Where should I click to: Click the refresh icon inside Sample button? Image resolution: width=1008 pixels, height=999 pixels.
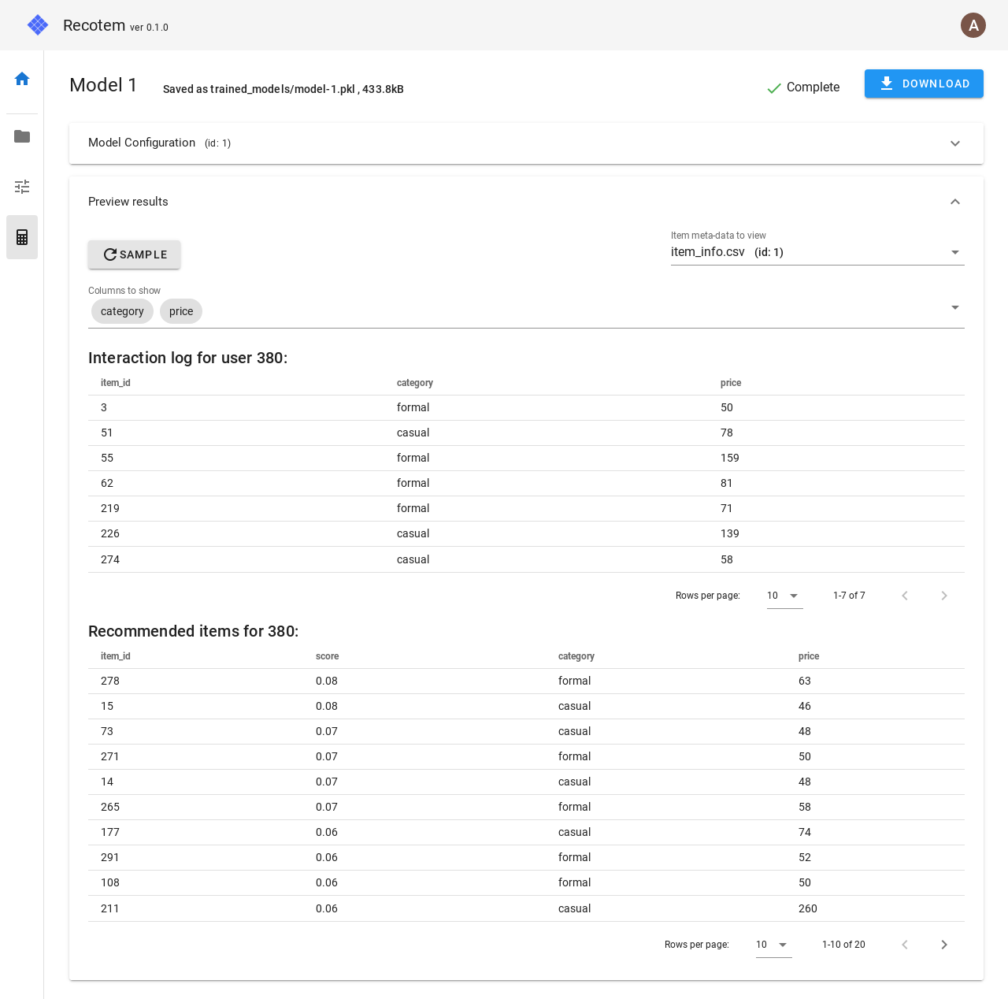pos(109,254)
